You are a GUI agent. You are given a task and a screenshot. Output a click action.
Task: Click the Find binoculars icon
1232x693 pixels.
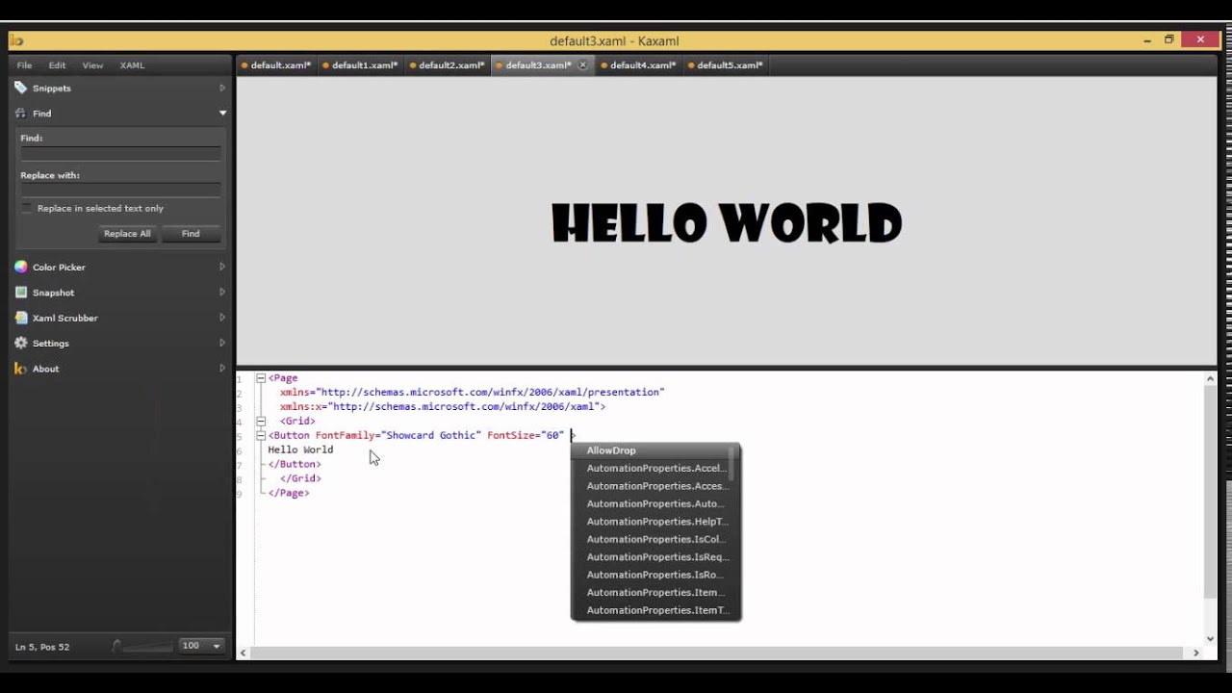pyautogui.click(x=21, y=114)
